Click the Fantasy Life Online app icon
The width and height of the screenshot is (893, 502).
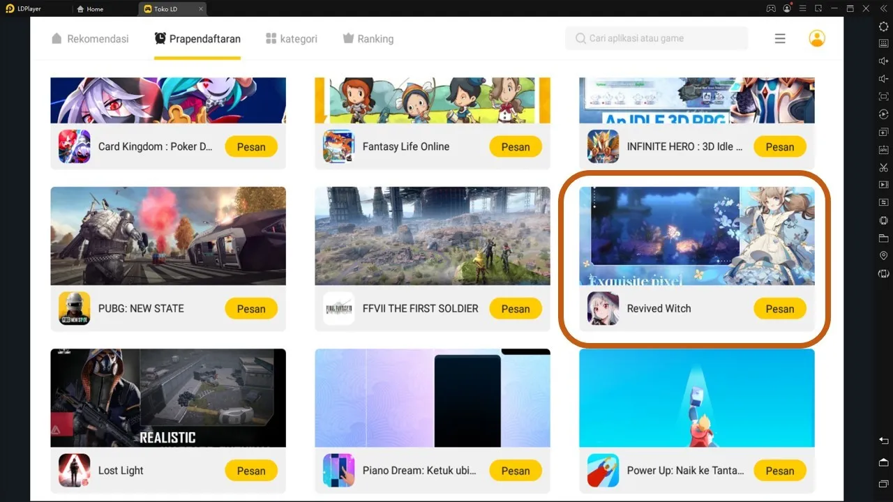point(338,146)
